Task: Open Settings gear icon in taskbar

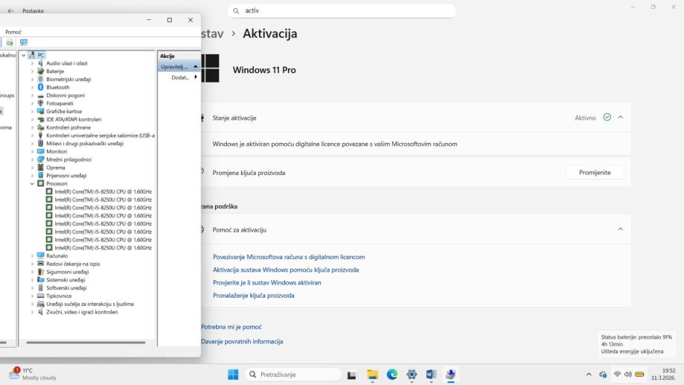Action: point(412,375)
